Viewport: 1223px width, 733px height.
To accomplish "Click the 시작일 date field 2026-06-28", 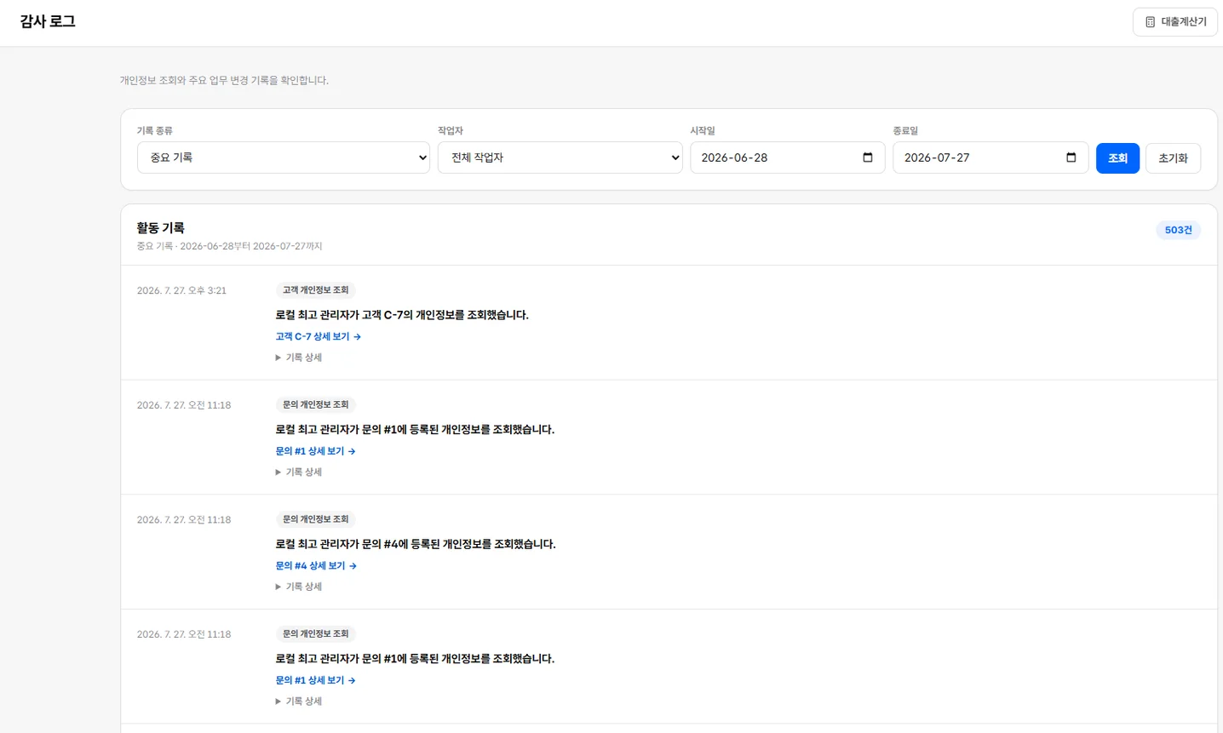I will pos(787,157).
